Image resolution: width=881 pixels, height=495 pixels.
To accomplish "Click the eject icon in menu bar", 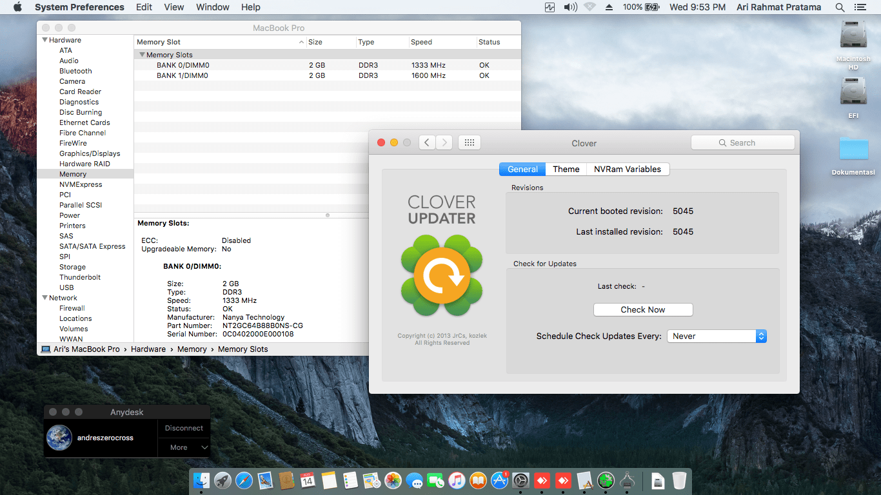I will pyautogui.click(x=609, y=7).
